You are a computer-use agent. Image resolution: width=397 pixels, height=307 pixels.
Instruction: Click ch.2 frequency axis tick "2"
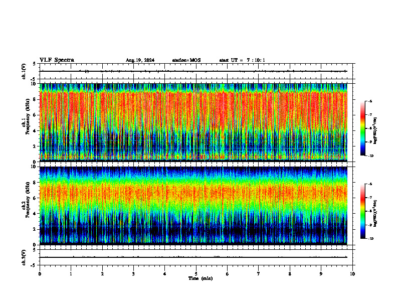coord(35,229)
